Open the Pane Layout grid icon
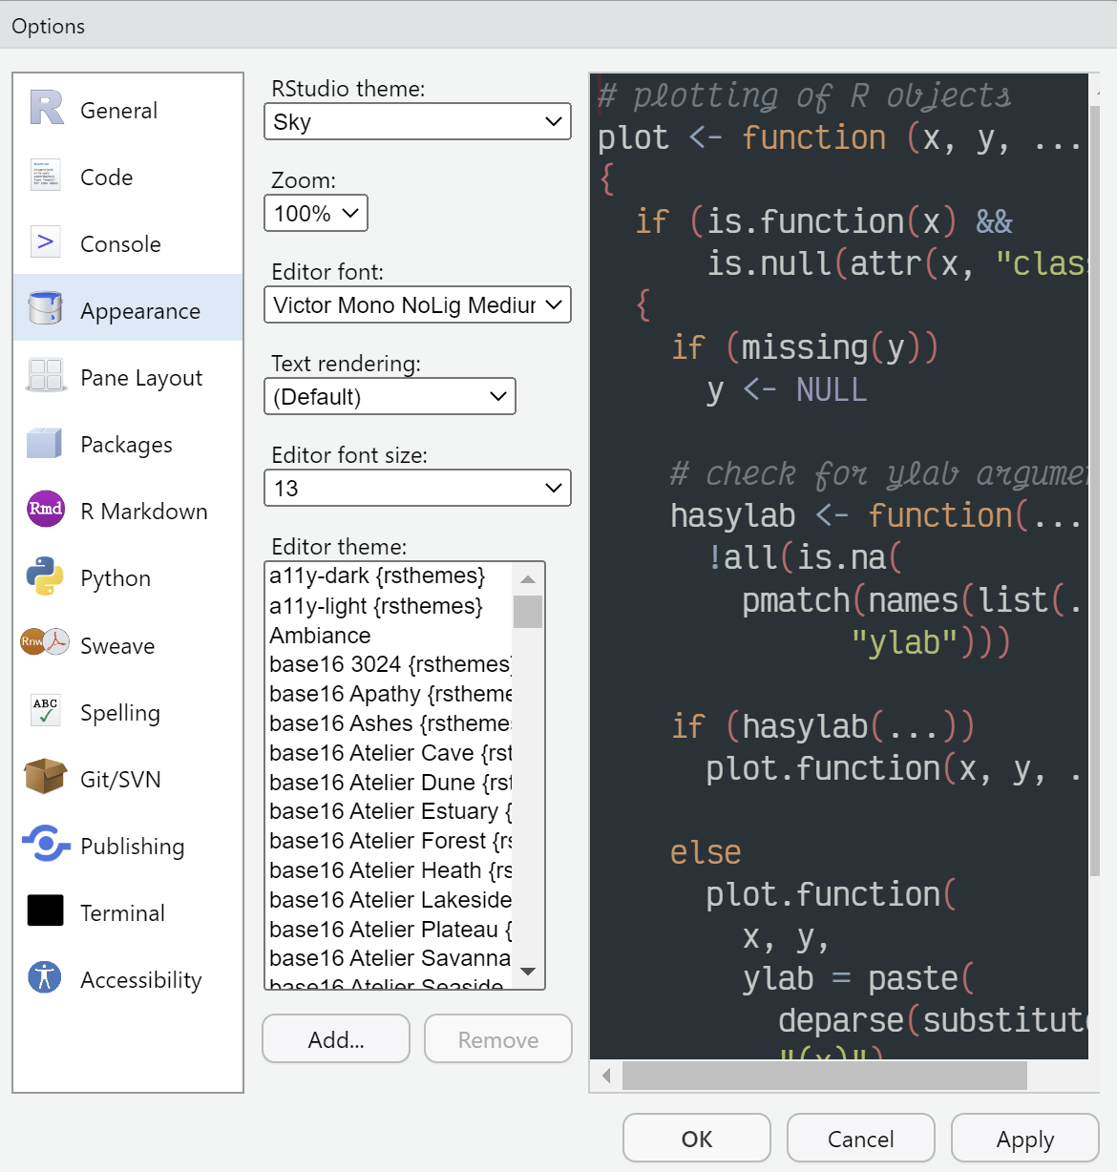Image resolution: width=1117 pixels, height=1172 pixels. tap(44, 376)
